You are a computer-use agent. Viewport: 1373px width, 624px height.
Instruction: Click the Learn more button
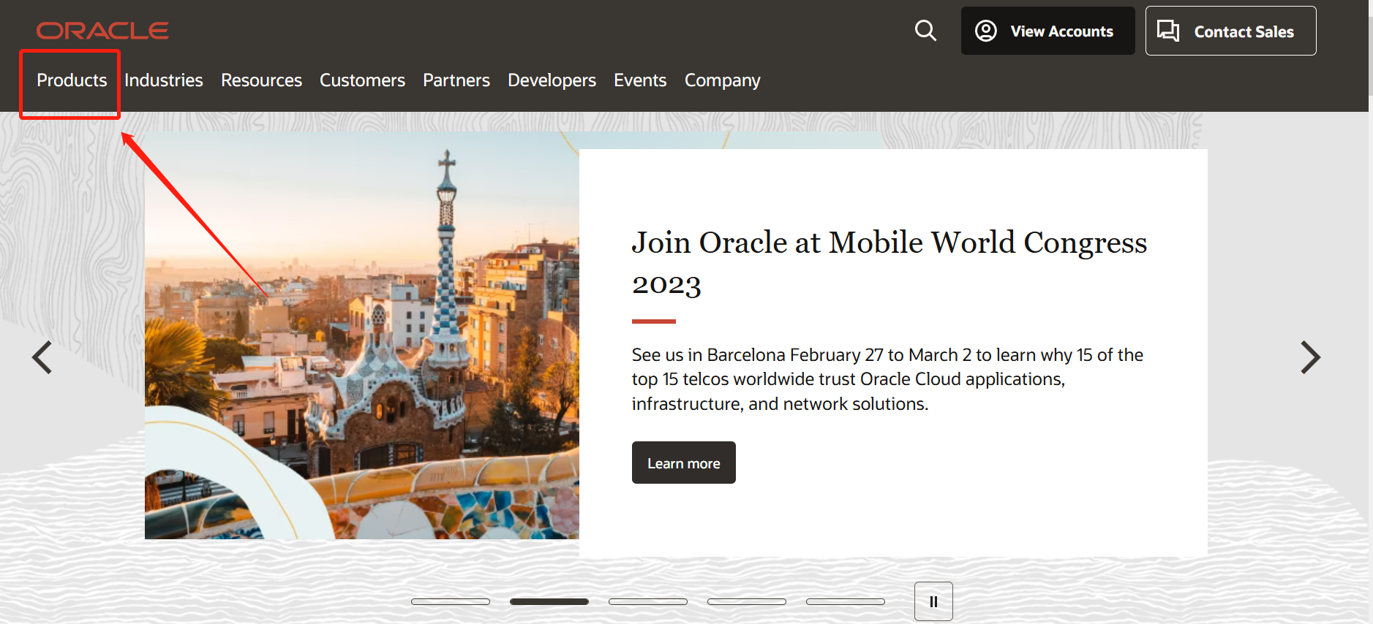click(684, 463)
